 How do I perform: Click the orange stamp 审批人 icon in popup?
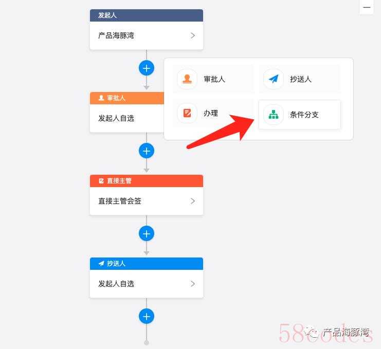click(x=187, y=79)
